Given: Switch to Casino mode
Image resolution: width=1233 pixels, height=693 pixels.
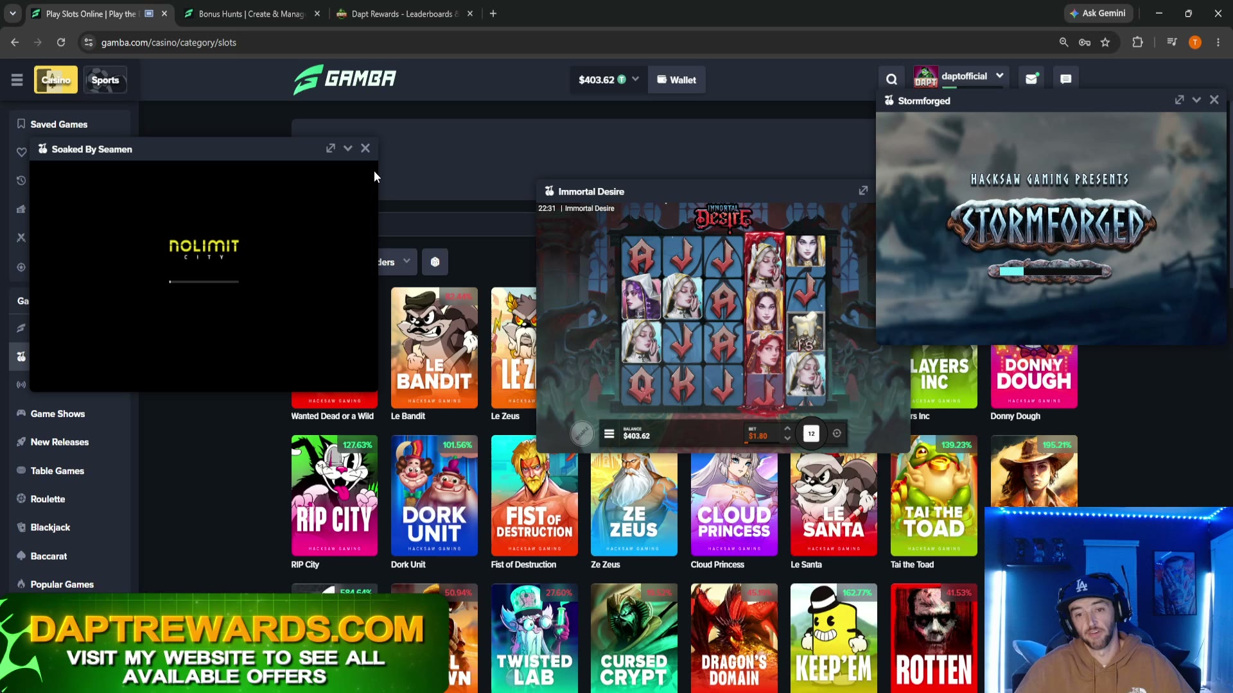Looking at the screenshot, I should (56, 80).
